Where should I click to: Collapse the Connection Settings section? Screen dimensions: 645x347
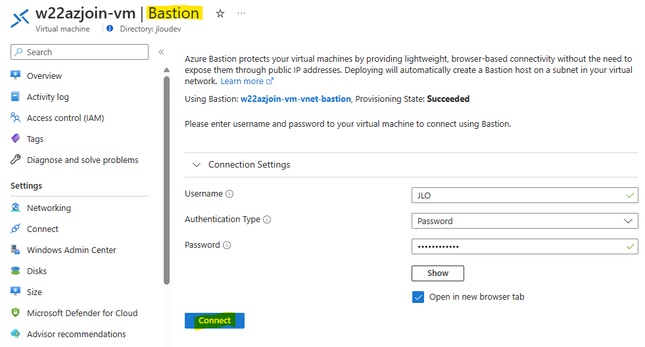click(x=197, y=164)
